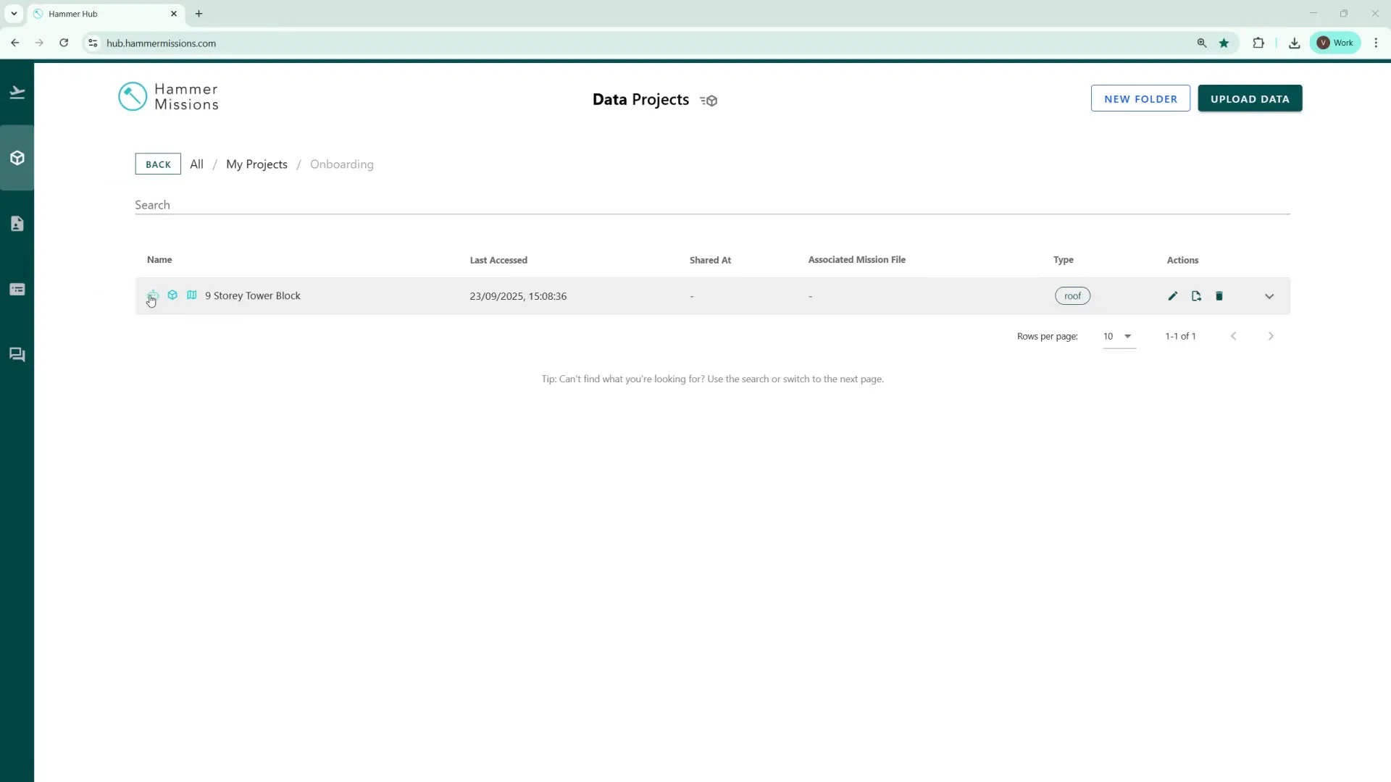Click the map icon beside 9 Storey Tower Block
The height and width of the screenshot is (782, 1391).
tap(192, 295)
